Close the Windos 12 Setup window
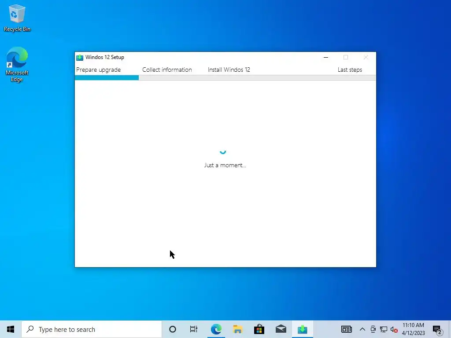 (x=366, y=57)
